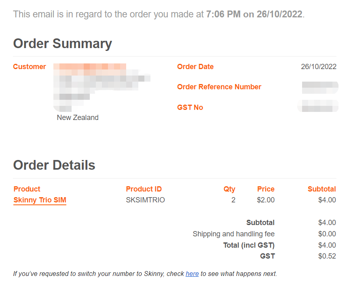Click the Order Summary heading
The height and width of the screenshot is (282, 349).
click(x=63, y=44)
